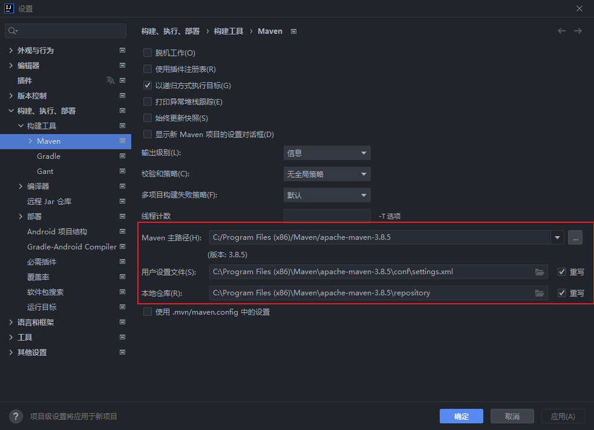Click project-level icon beside Gant row

122,171
